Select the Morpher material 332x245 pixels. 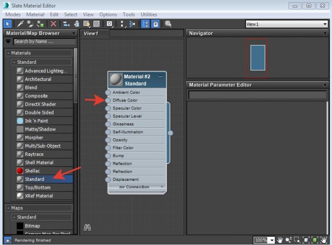point(45,138)
